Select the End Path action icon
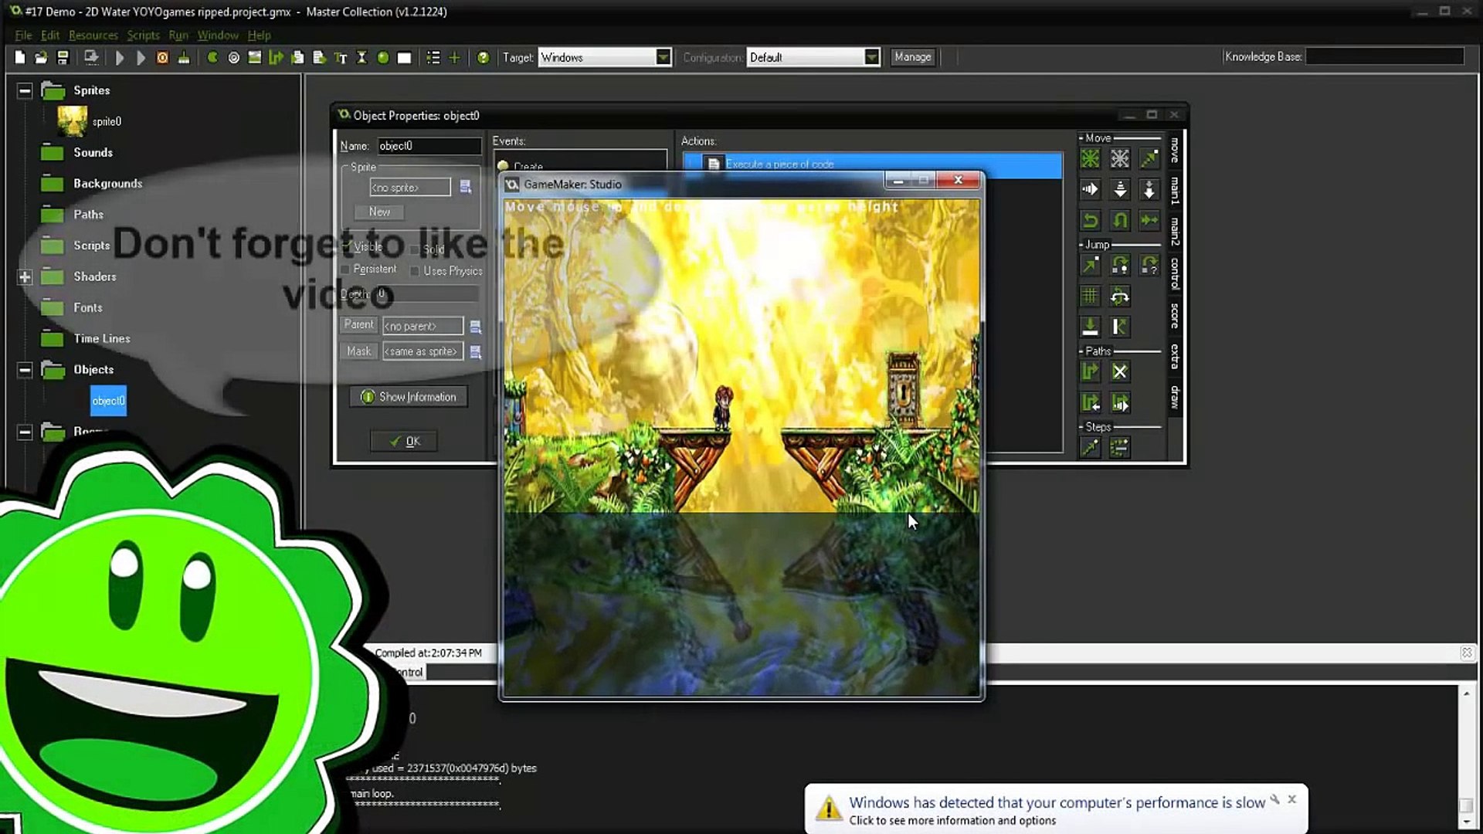Viewport: 1483px width, 834px height. (1120, 372)
